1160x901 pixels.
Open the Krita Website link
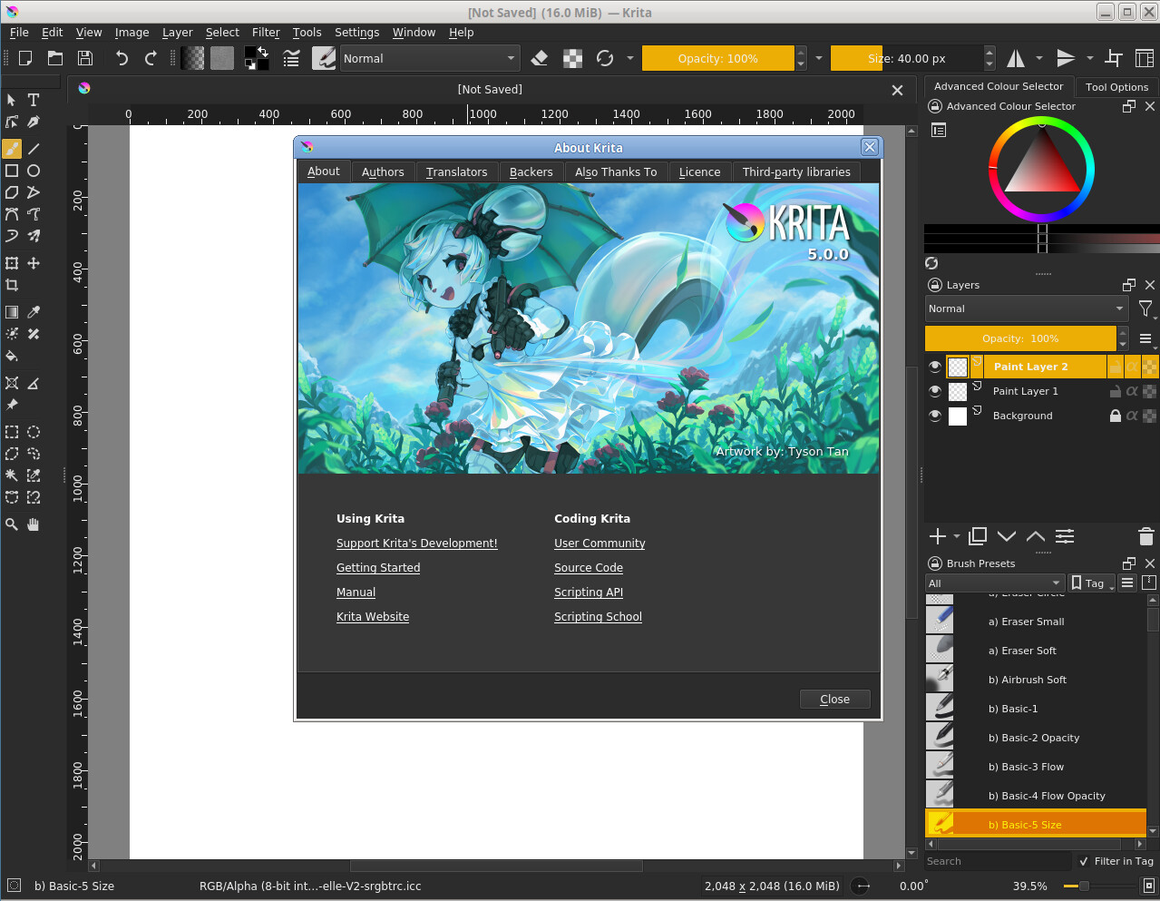click(x=373, y=616)
